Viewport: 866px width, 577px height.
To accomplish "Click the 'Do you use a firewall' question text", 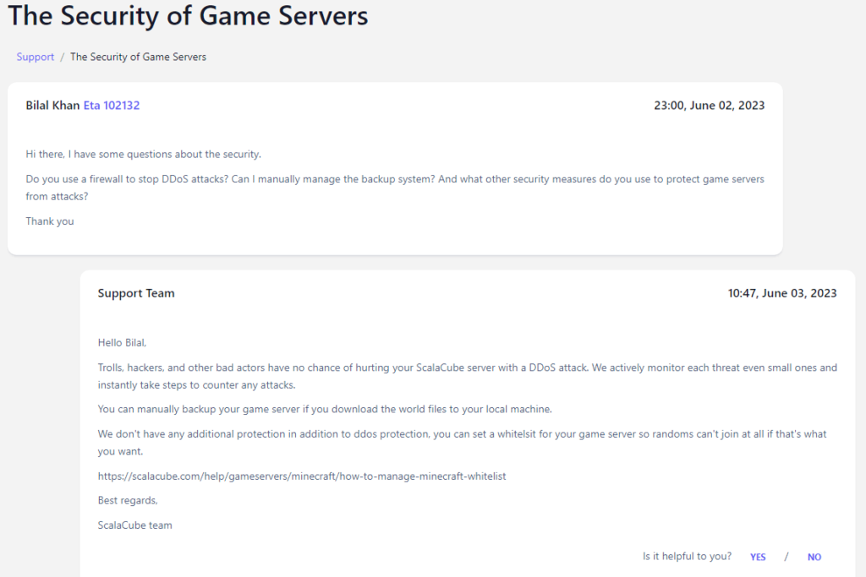I will (x=395, y=188).
